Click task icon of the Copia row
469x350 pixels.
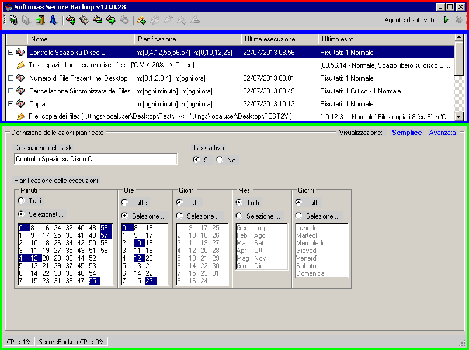click(x=20, y=103)
